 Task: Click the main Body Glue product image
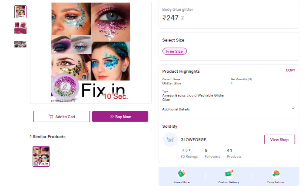tap(90, 53)
